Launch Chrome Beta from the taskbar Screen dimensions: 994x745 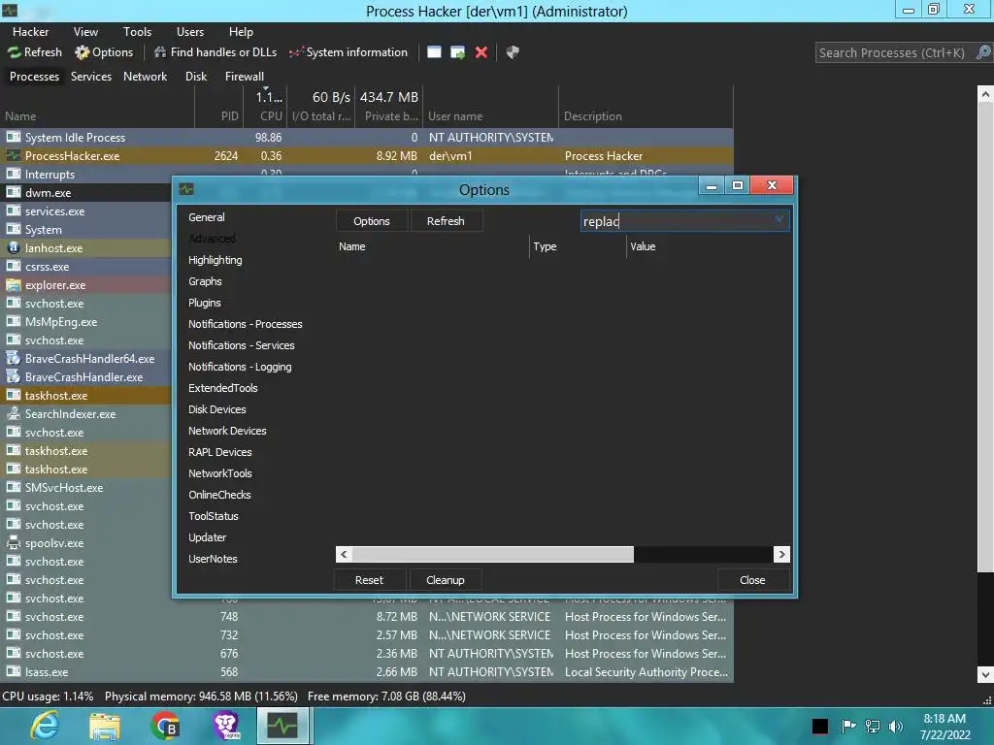click(x=165, y=726)
